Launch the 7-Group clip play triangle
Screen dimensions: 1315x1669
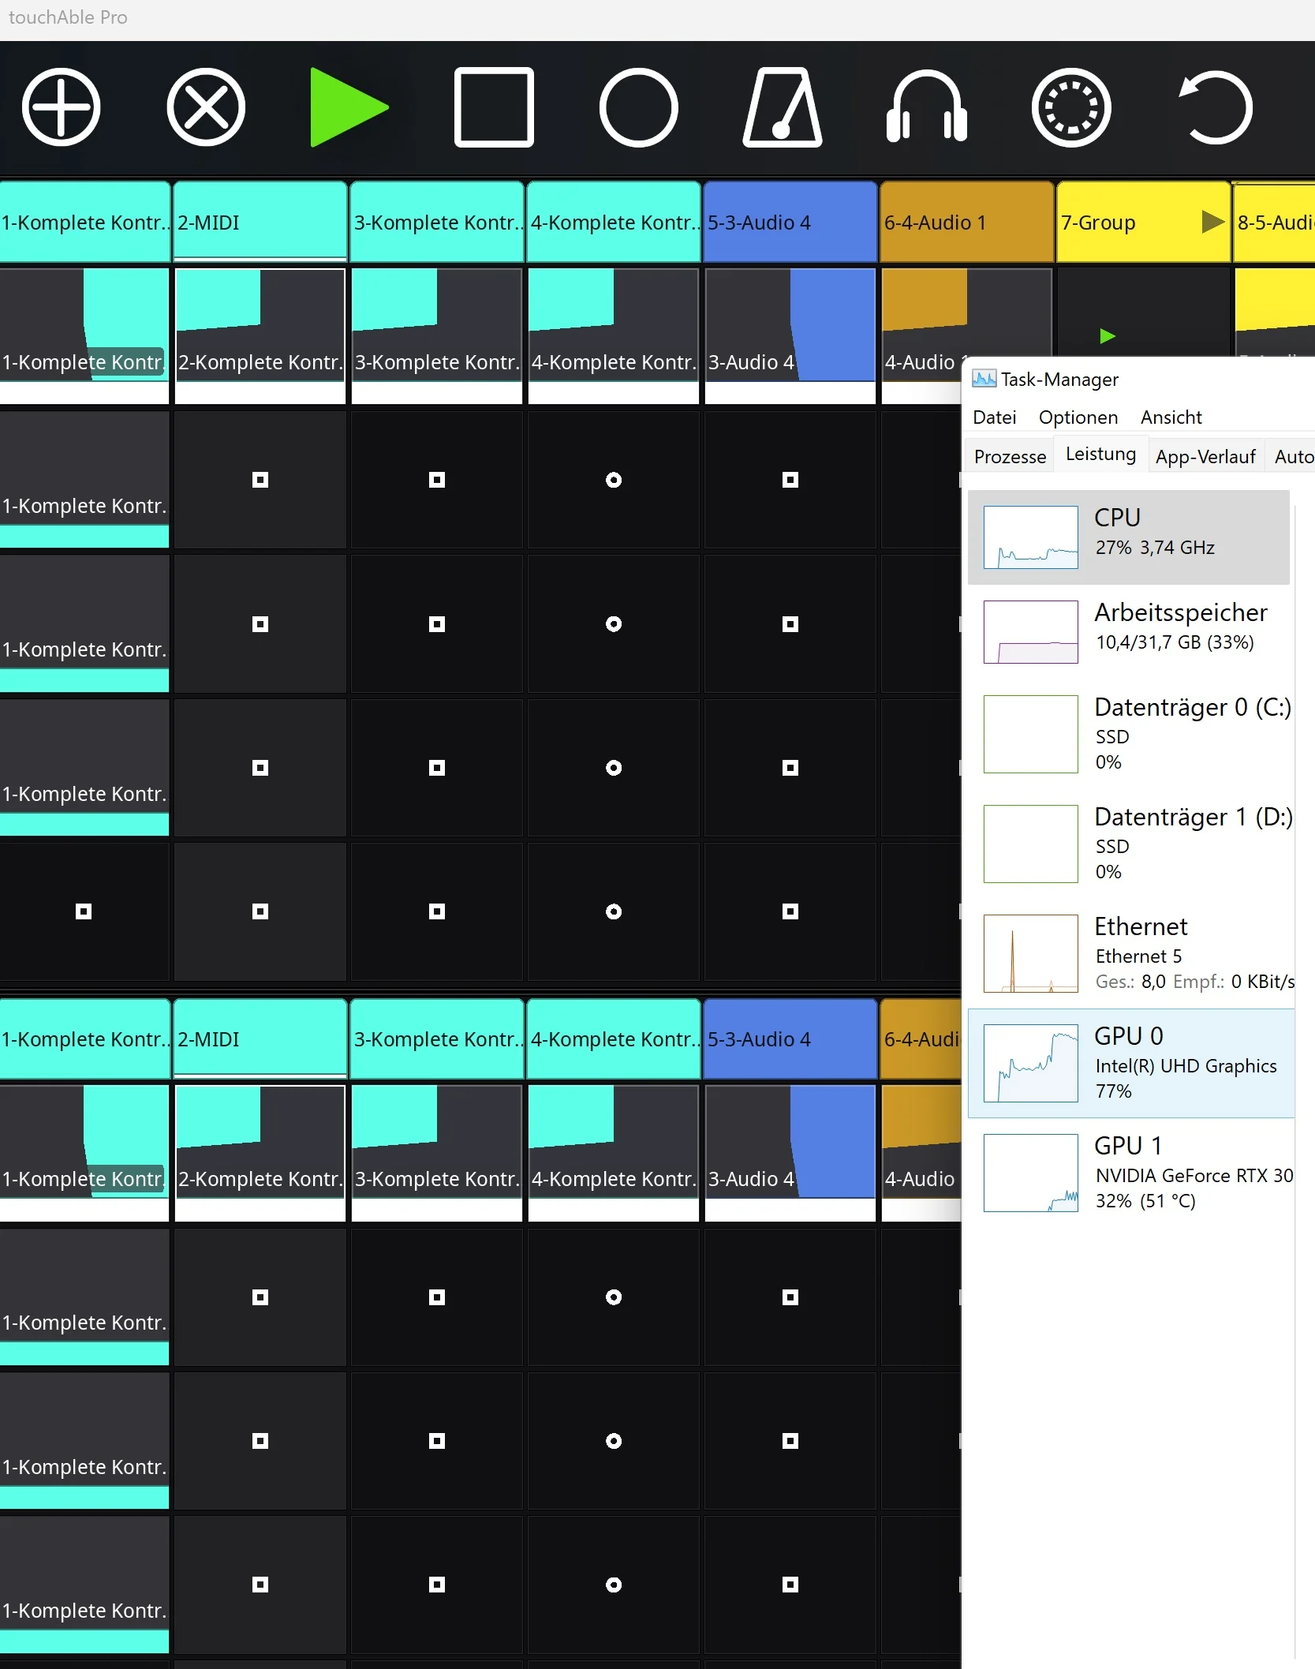pyautogui.click(x=1108, y=336)
